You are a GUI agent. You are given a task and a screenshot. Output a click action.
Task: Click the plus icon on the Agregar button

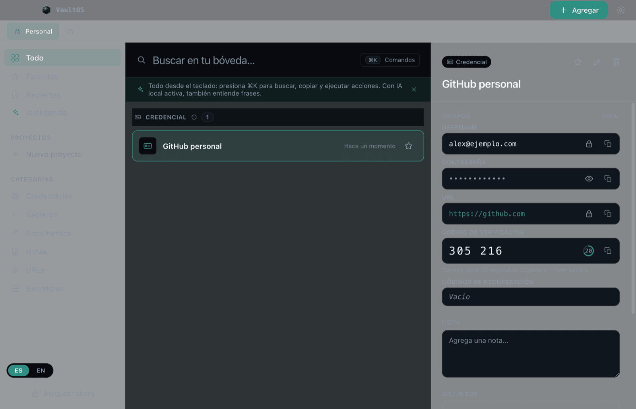click(x=563, y=10)
